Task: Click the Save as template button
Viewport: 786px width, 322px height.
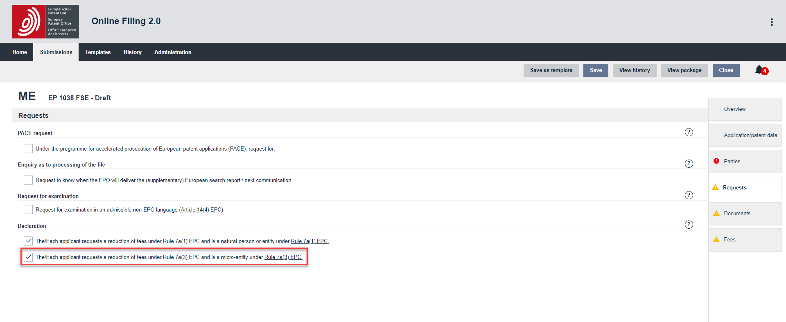Action: click(x=551, y=70)
